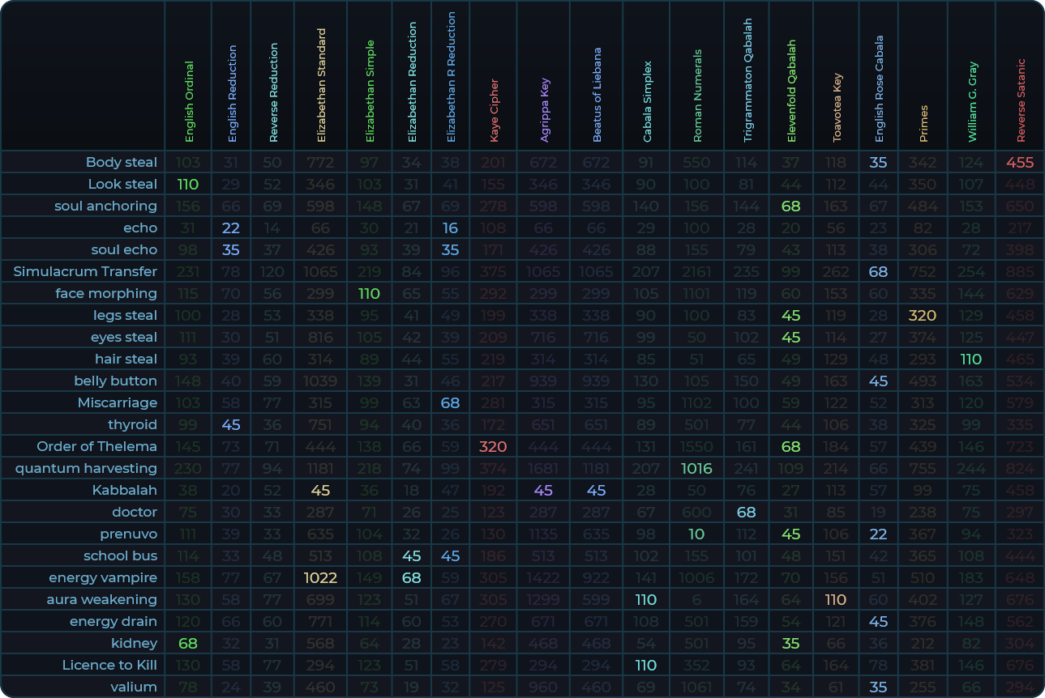Select the Licence to Kill row label

click(x=109, y=665)
